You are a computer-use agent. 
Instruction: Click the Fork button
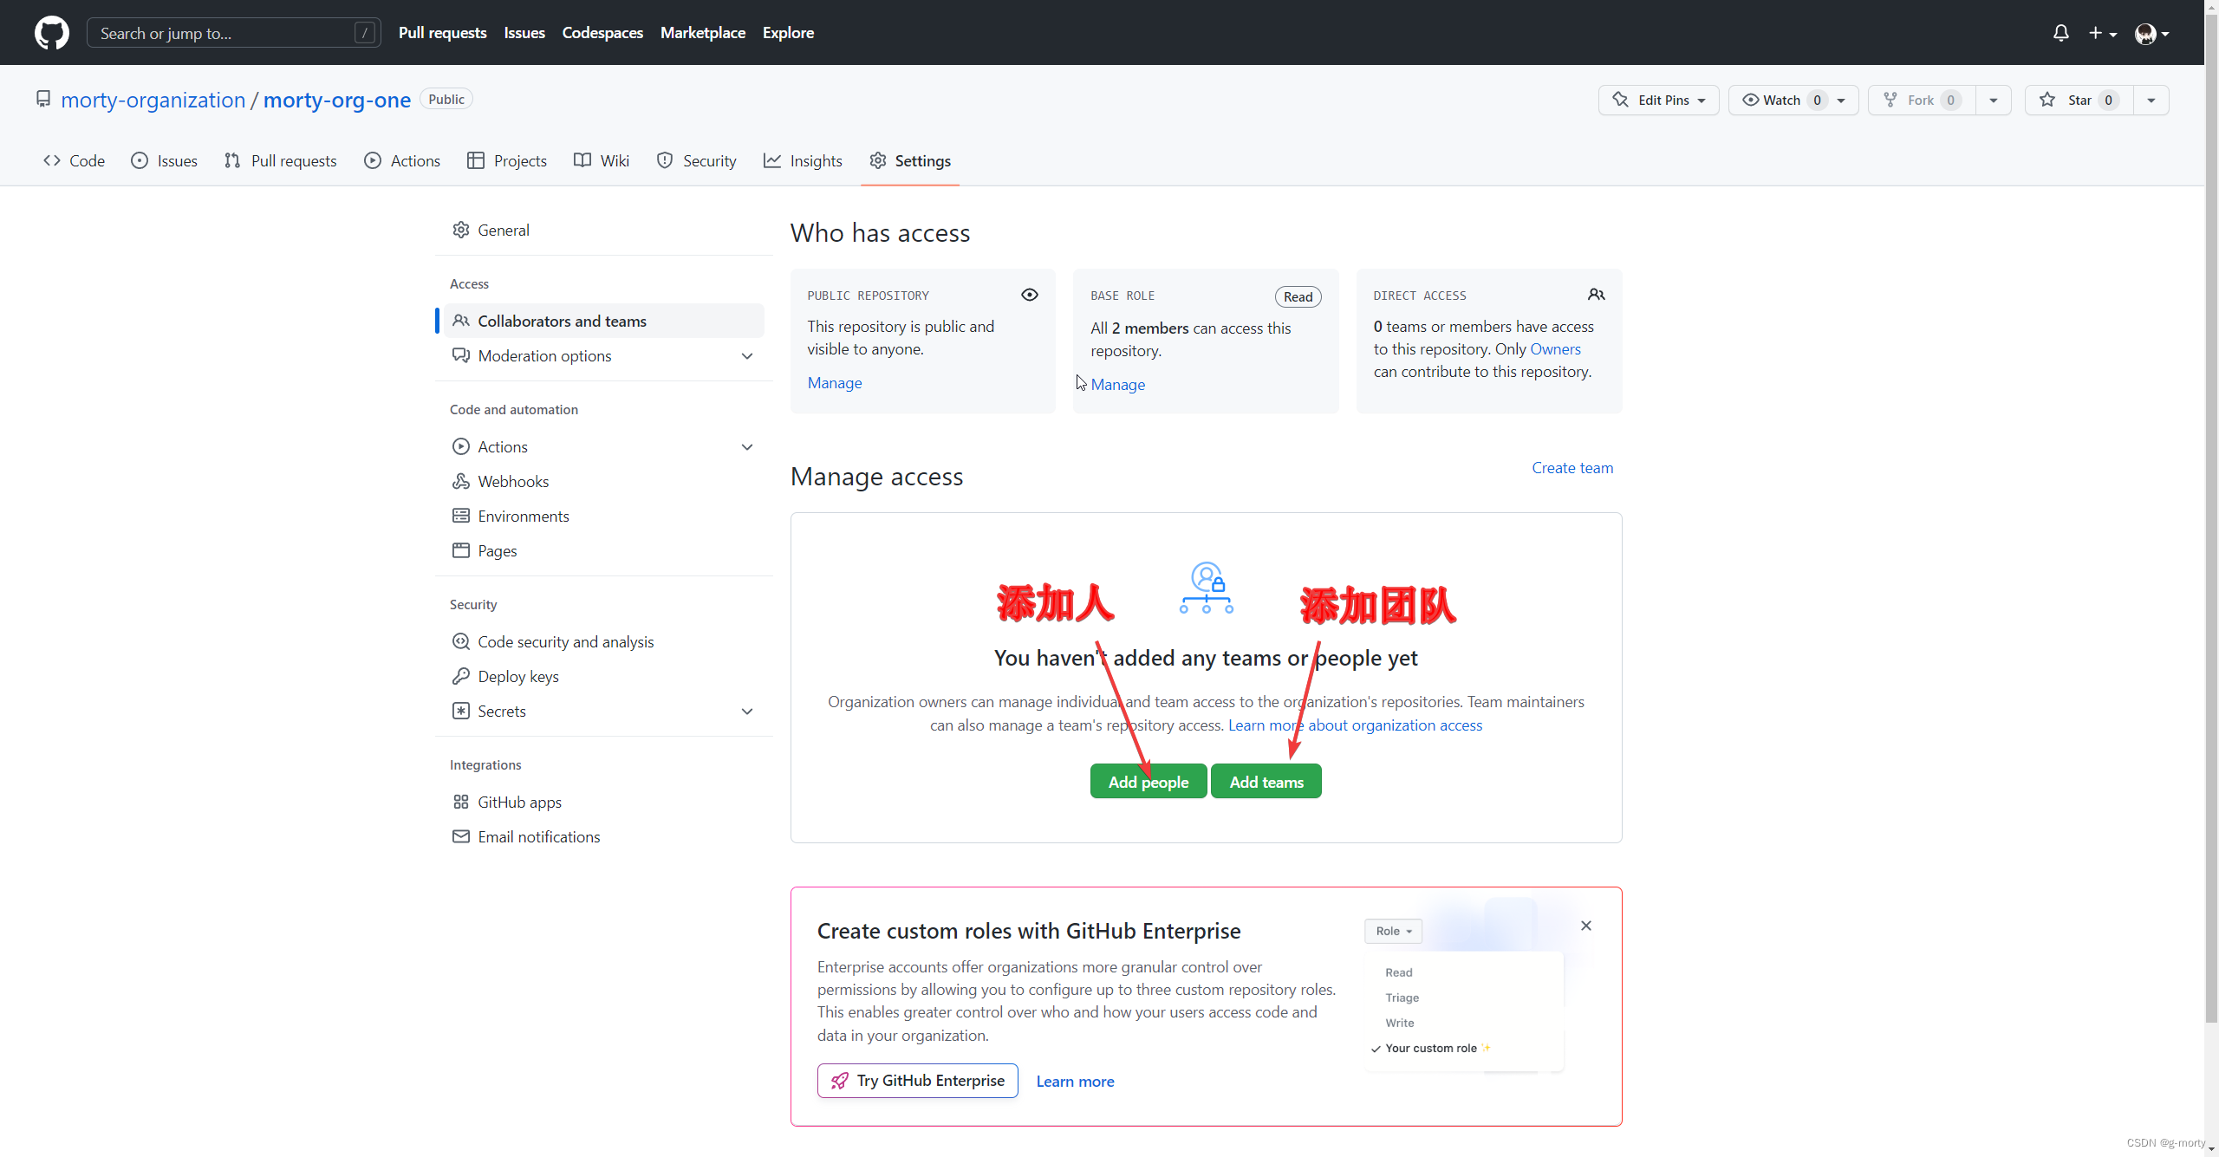1922,100
